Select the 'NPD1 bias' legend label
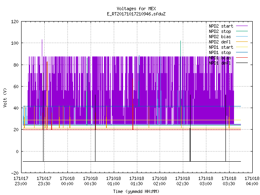This screenshot has height=195, width=260. pos(220,58)
